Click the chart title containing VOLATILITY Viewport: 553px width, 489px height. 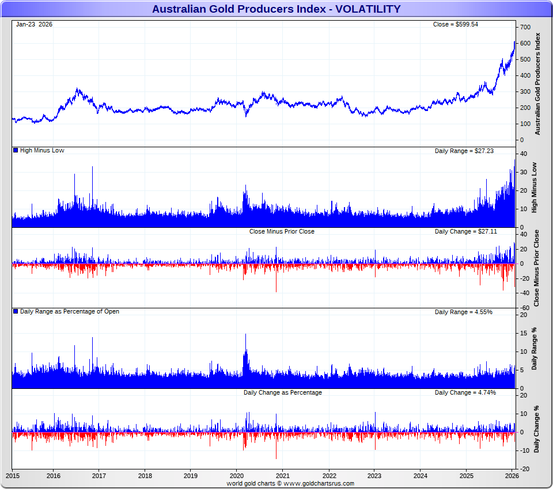[x=276, y=9]
